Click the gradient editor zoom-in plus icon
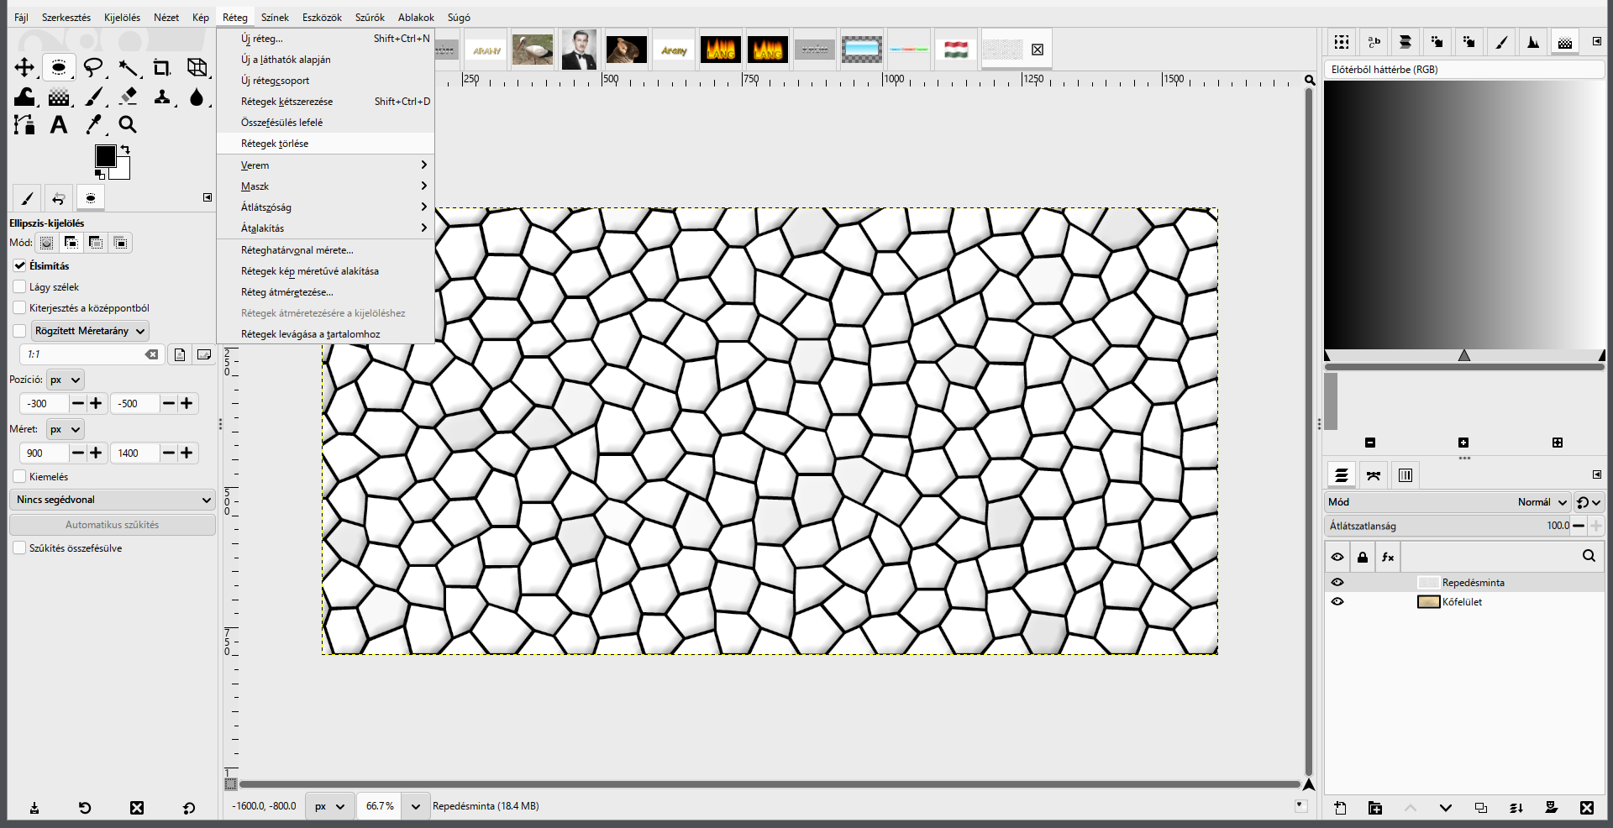This screenshot has height=828, width=1613. pos(1463,443)
